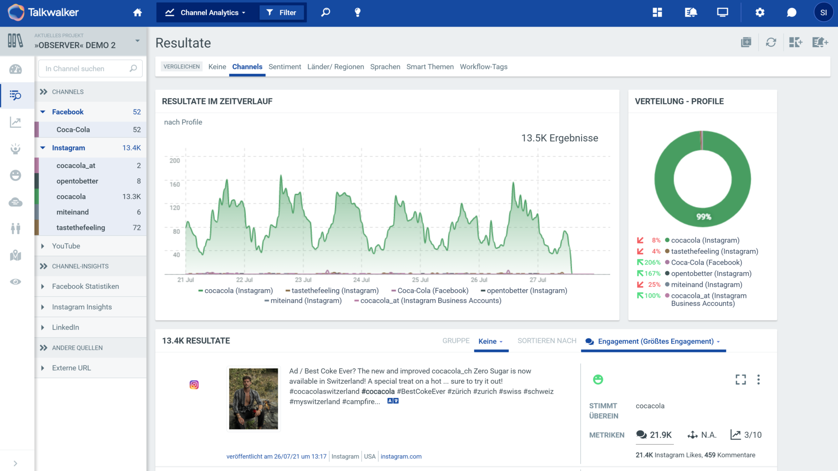Viewport: 838px width, 471px height.
Task: Select the cloud themes sidebar icon
Action: click(16, 202)
